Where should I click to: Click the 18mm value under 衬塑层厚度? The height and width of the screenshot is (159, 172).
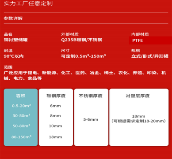(138, 116)
